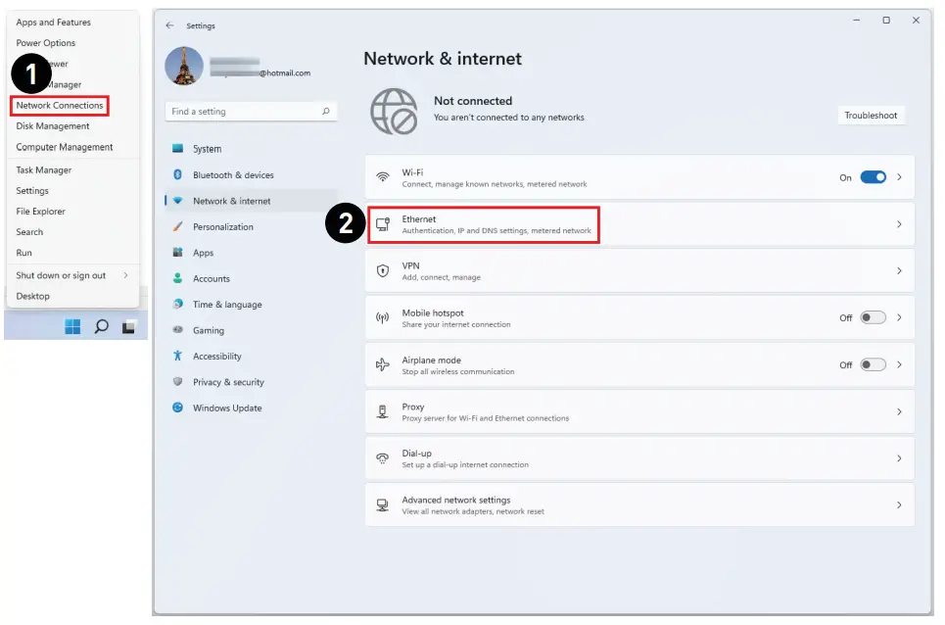Screen dimensions: 945x625
Task: Turn off the Wi-Fi toggle
Action: pyautogui.click(x=873, y=177)
